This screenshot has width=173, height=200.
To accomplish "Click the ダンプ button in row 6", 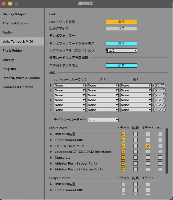I will (x=159, y=110).
